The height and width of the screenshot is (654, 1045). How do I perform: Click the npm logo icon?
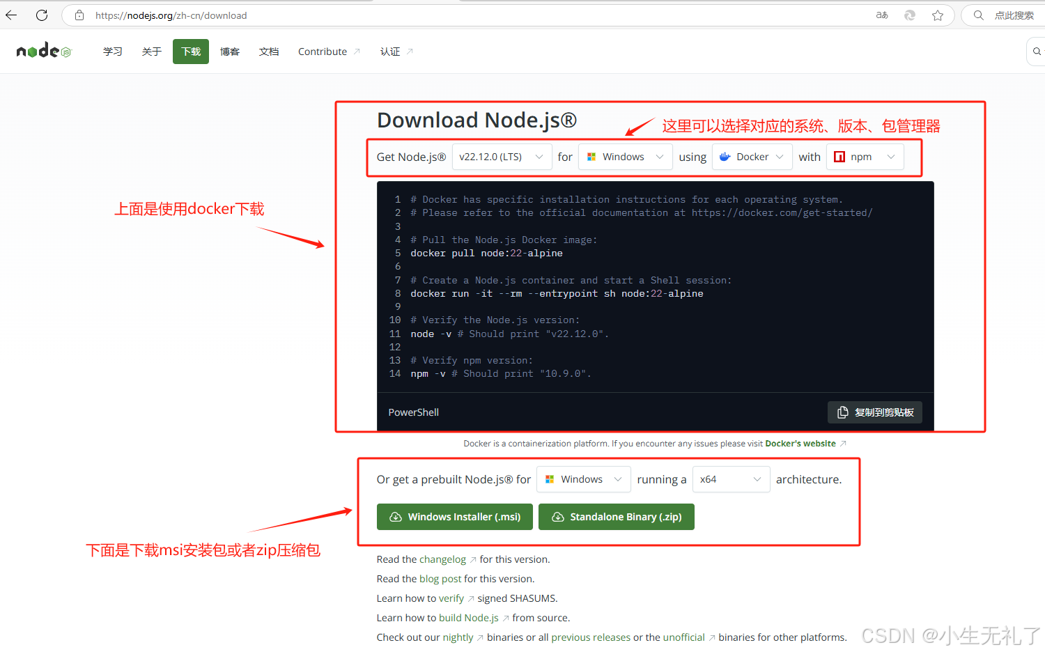tap(839, 157)
